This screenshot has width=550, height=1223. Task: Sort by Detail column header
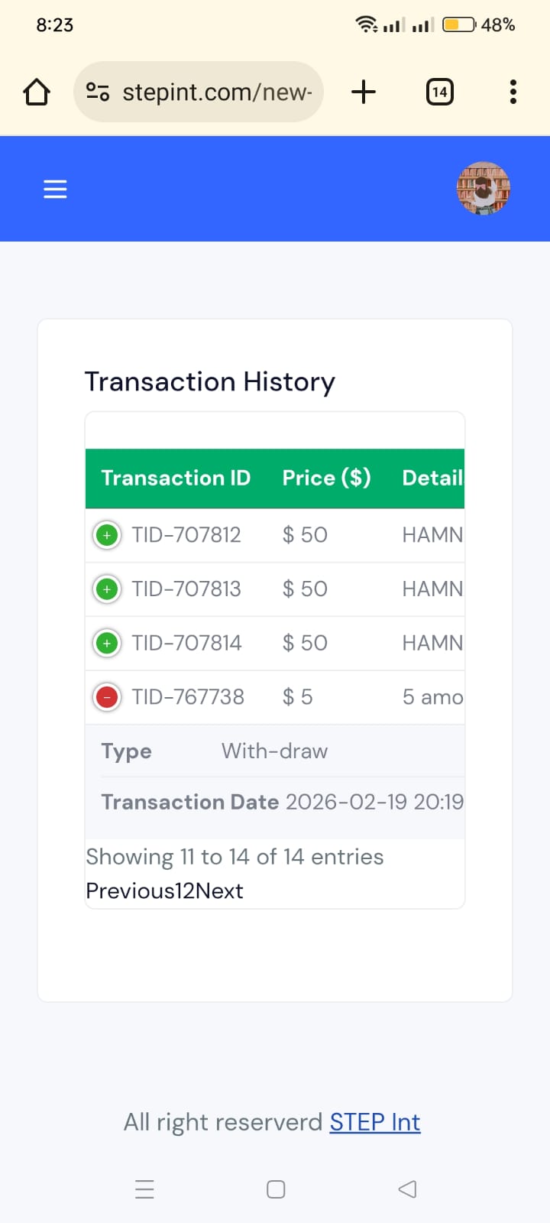coord(432,478)
